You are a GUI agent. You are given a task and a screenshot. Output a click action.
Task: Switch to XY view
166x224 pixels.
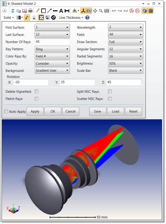pyautogui.click(x=114, y=11)
